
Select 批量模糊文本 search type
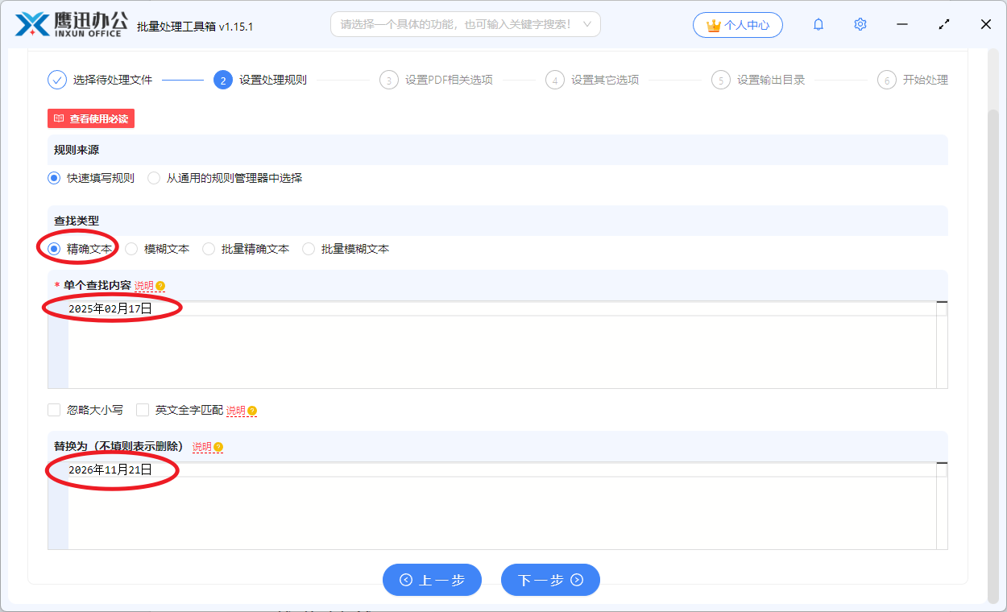pyautogui.click(x=346, y=249)
